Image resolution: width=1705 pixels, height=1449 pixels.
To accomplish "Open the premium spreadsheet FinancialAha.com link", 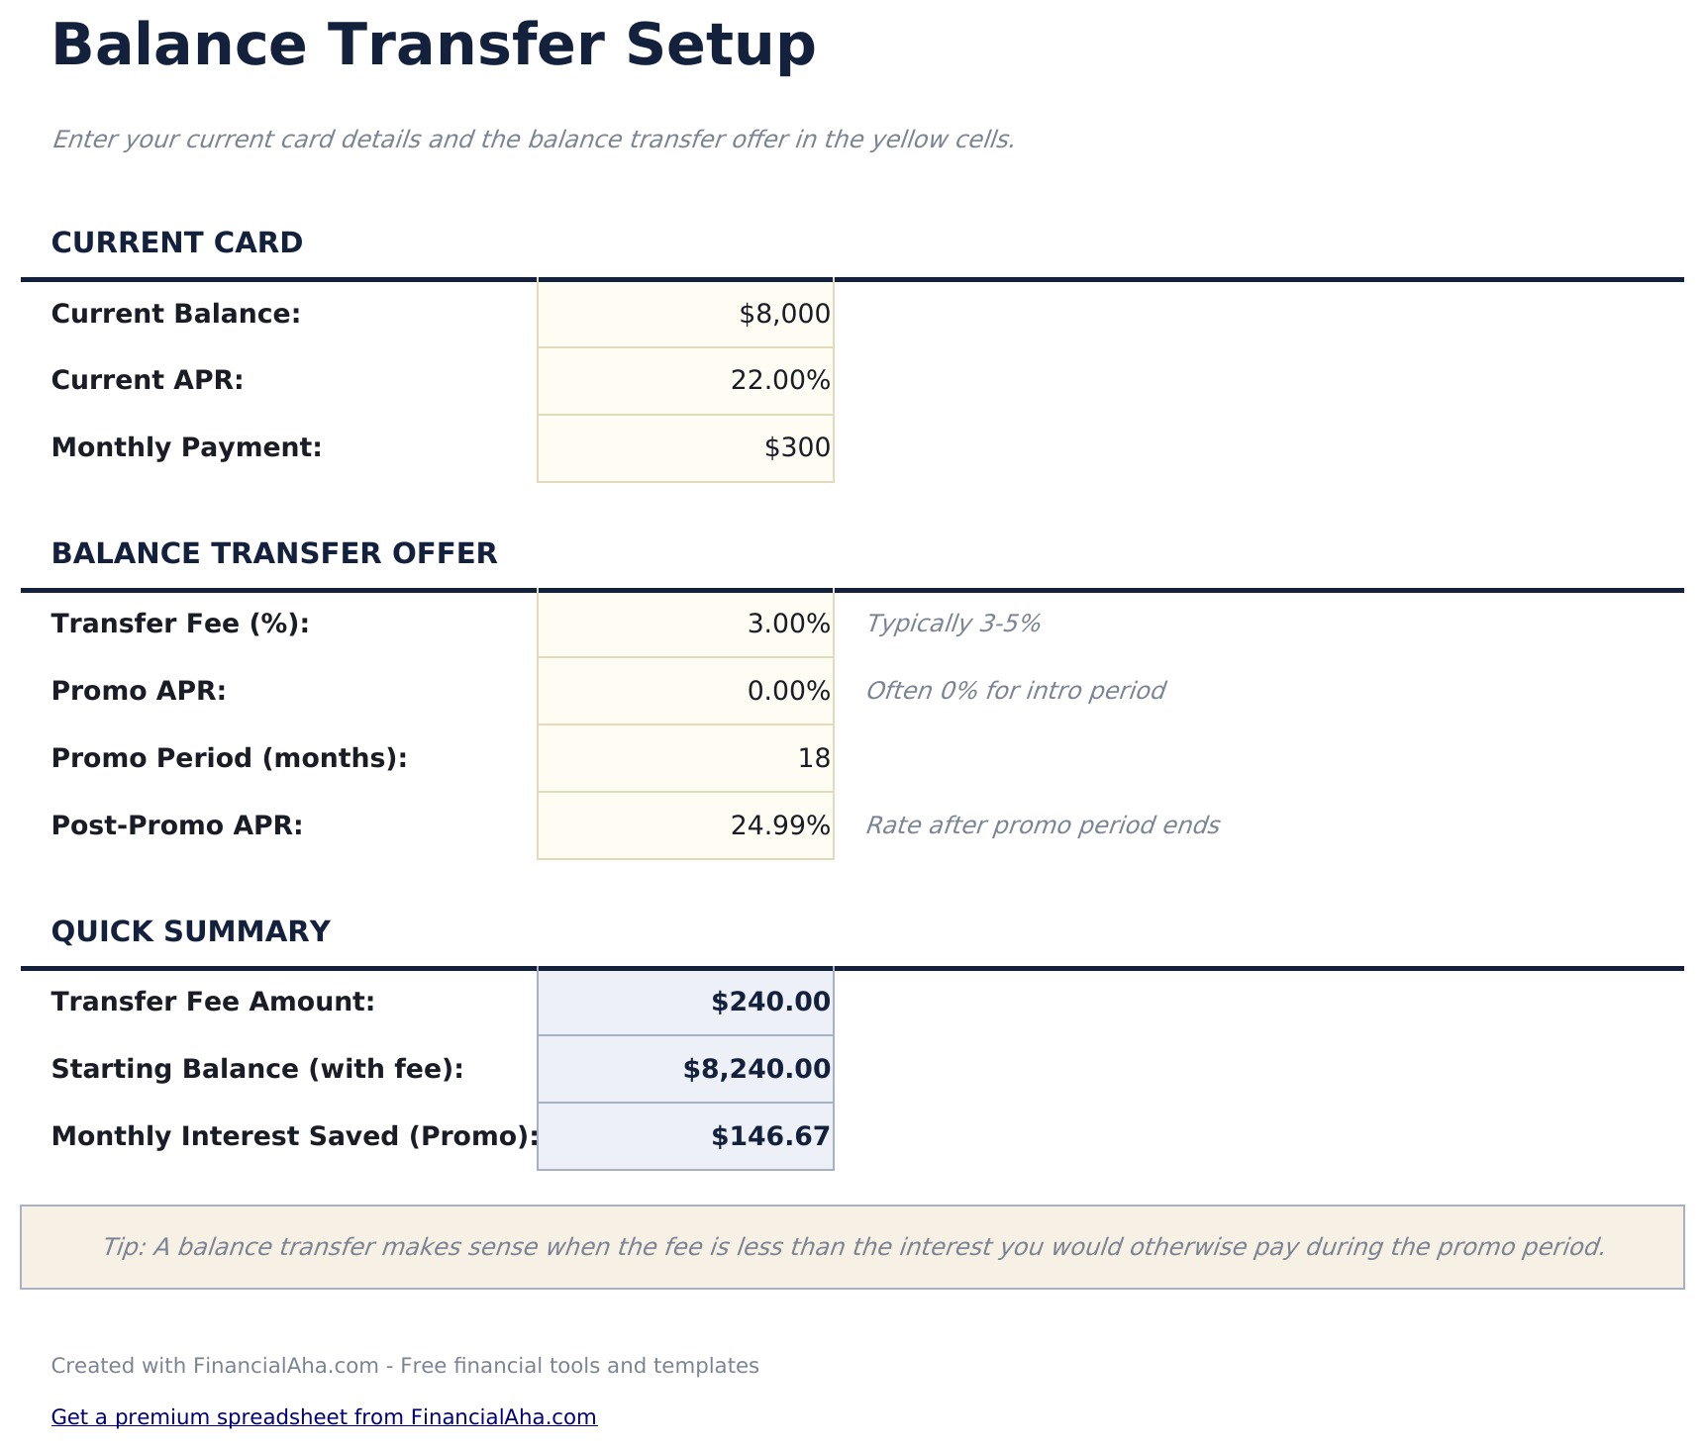I will click(324, 1417).
